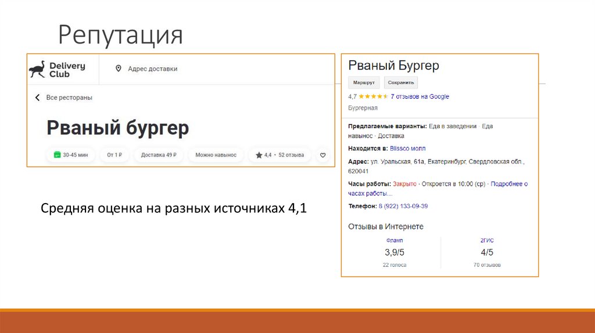Click the Доставка 49 ₽ chip
Image resolution: width=595 pixels, height=333 pixels.
[159, 155]
